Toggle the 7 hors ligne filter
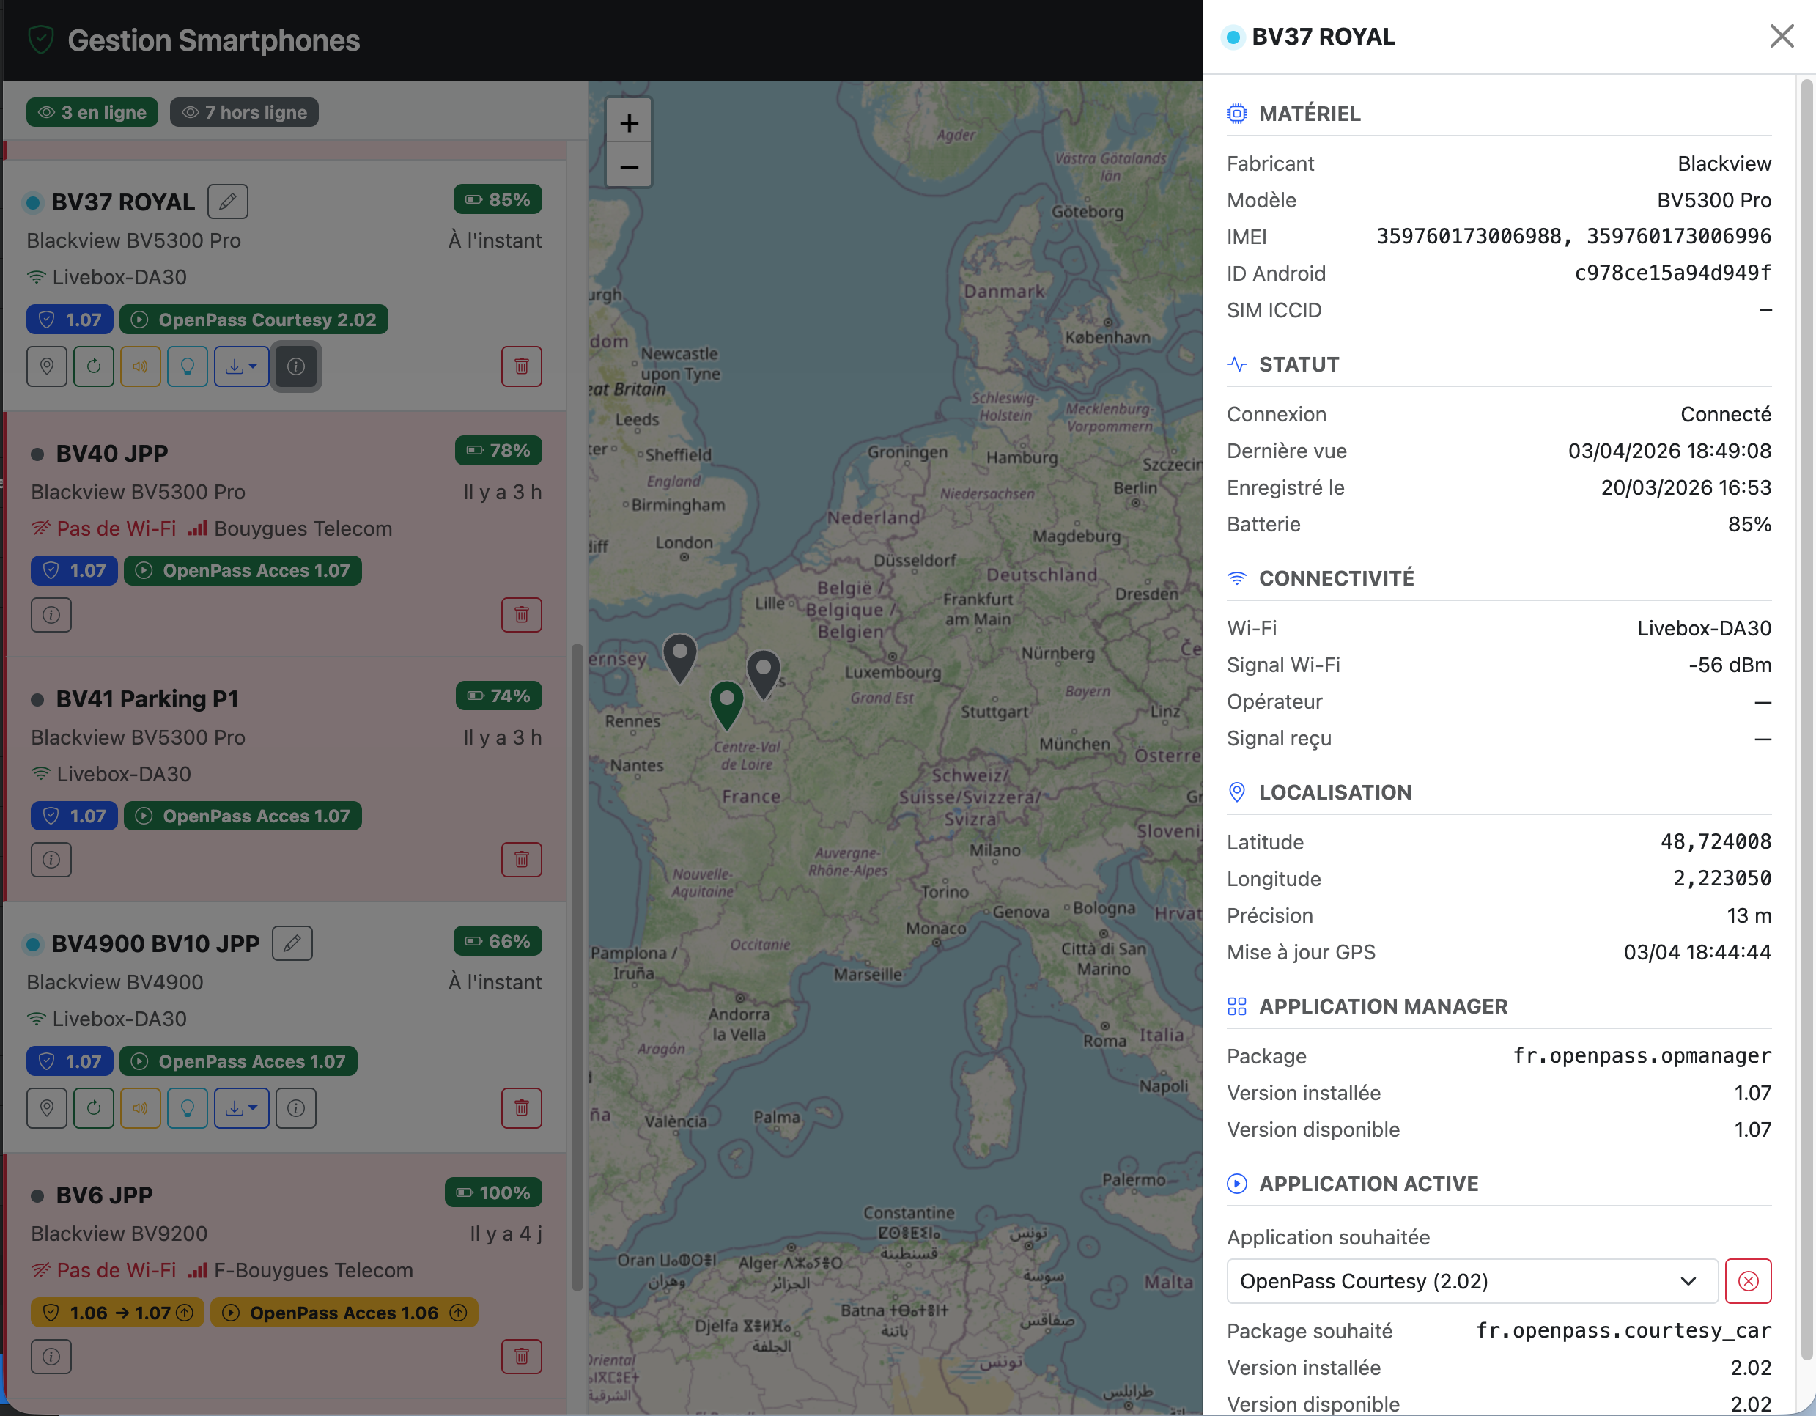Screen dimensions: 1816x1416 point(245,112)
